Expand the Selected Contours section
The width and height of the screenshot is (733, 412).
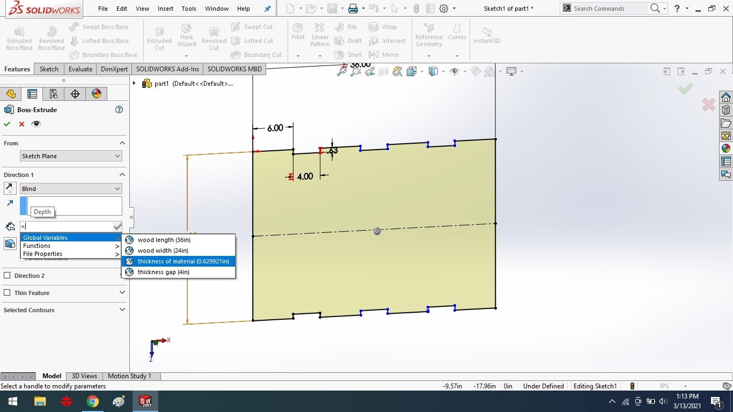click(x=122, y=310)
